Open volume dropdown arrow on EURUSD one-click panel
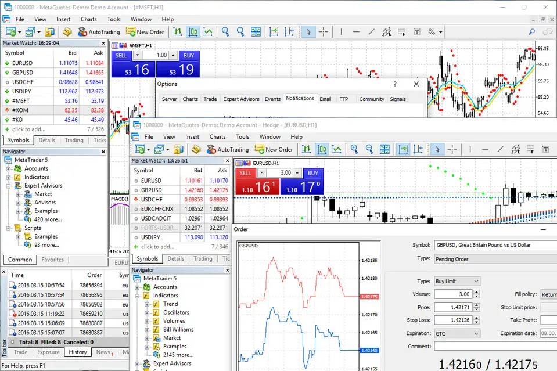The height and width of the screenshot is (371, 557). coord(262,173)
